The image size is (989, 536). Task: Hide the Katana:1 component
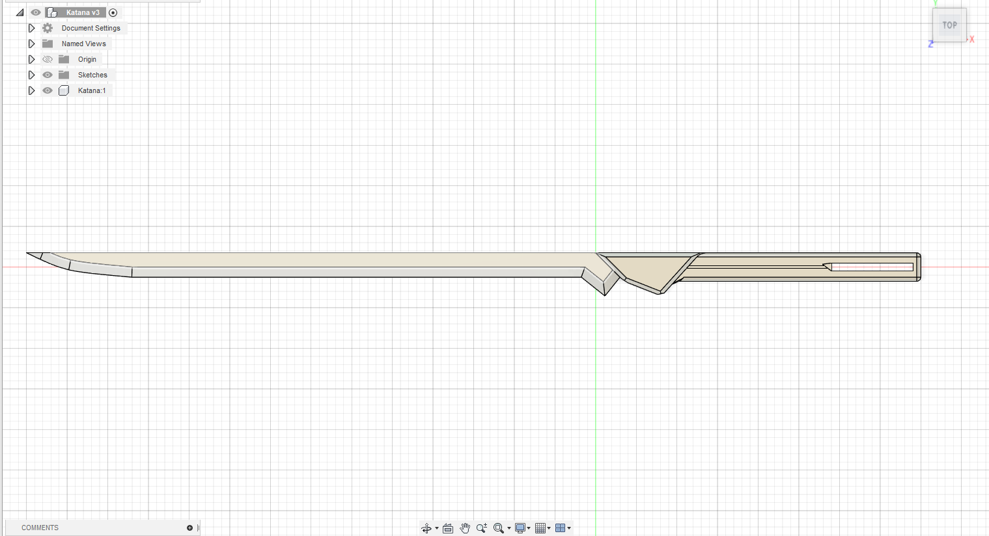tap(48, 90)
